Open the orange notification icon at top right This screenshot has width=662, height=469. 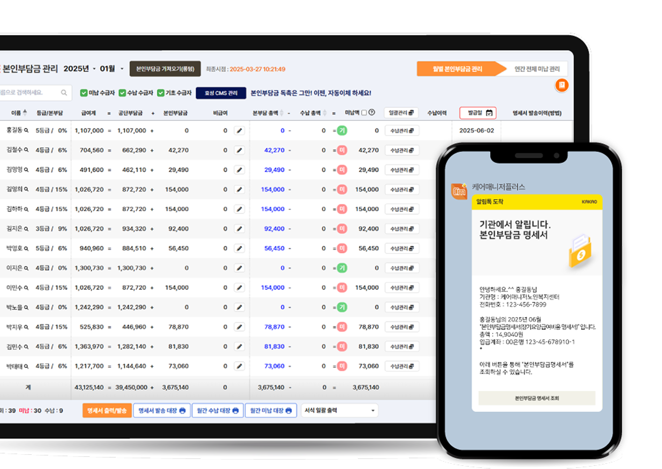pyautogui.click(x=562, y=85)
